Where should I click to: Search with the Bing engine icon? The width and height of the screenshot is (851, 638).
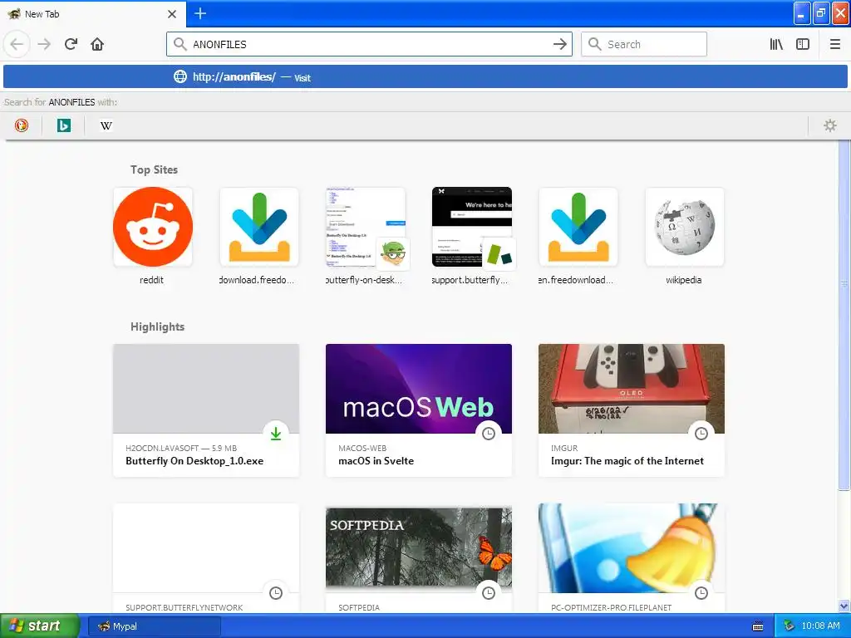pyautogui.click(x=63, y=125)
